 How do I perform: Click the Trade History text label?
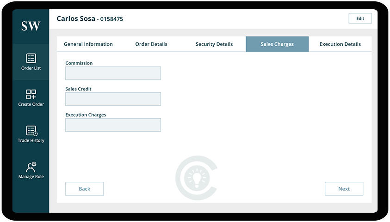point(31,140)
